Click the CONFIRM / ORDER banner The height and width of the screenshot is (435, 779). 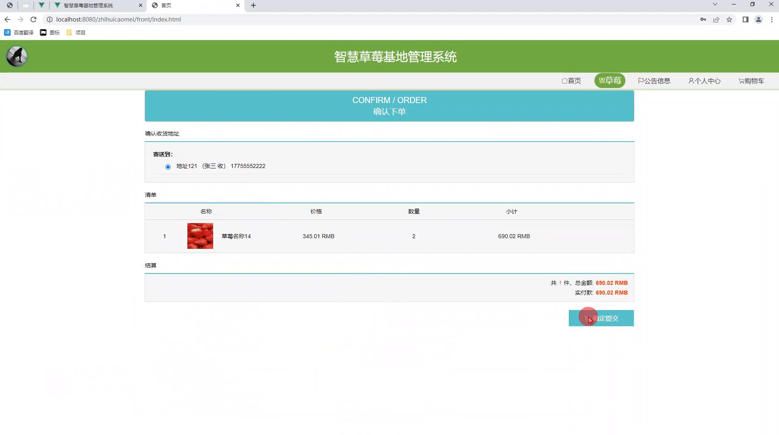click(x=389, y=106)
